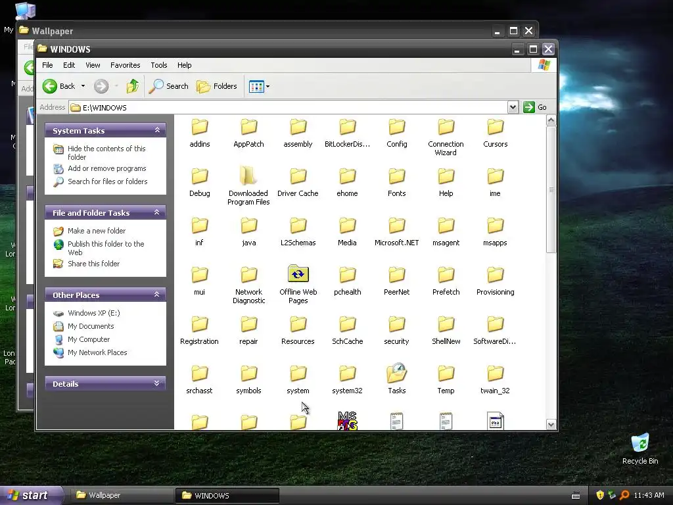Open the Favorites menu
Image resolution: width=673 pixels, height=505 pixels.
coord(125,65)
